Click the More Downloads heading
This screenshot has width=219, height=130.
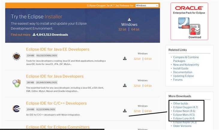tap(180, 96)
